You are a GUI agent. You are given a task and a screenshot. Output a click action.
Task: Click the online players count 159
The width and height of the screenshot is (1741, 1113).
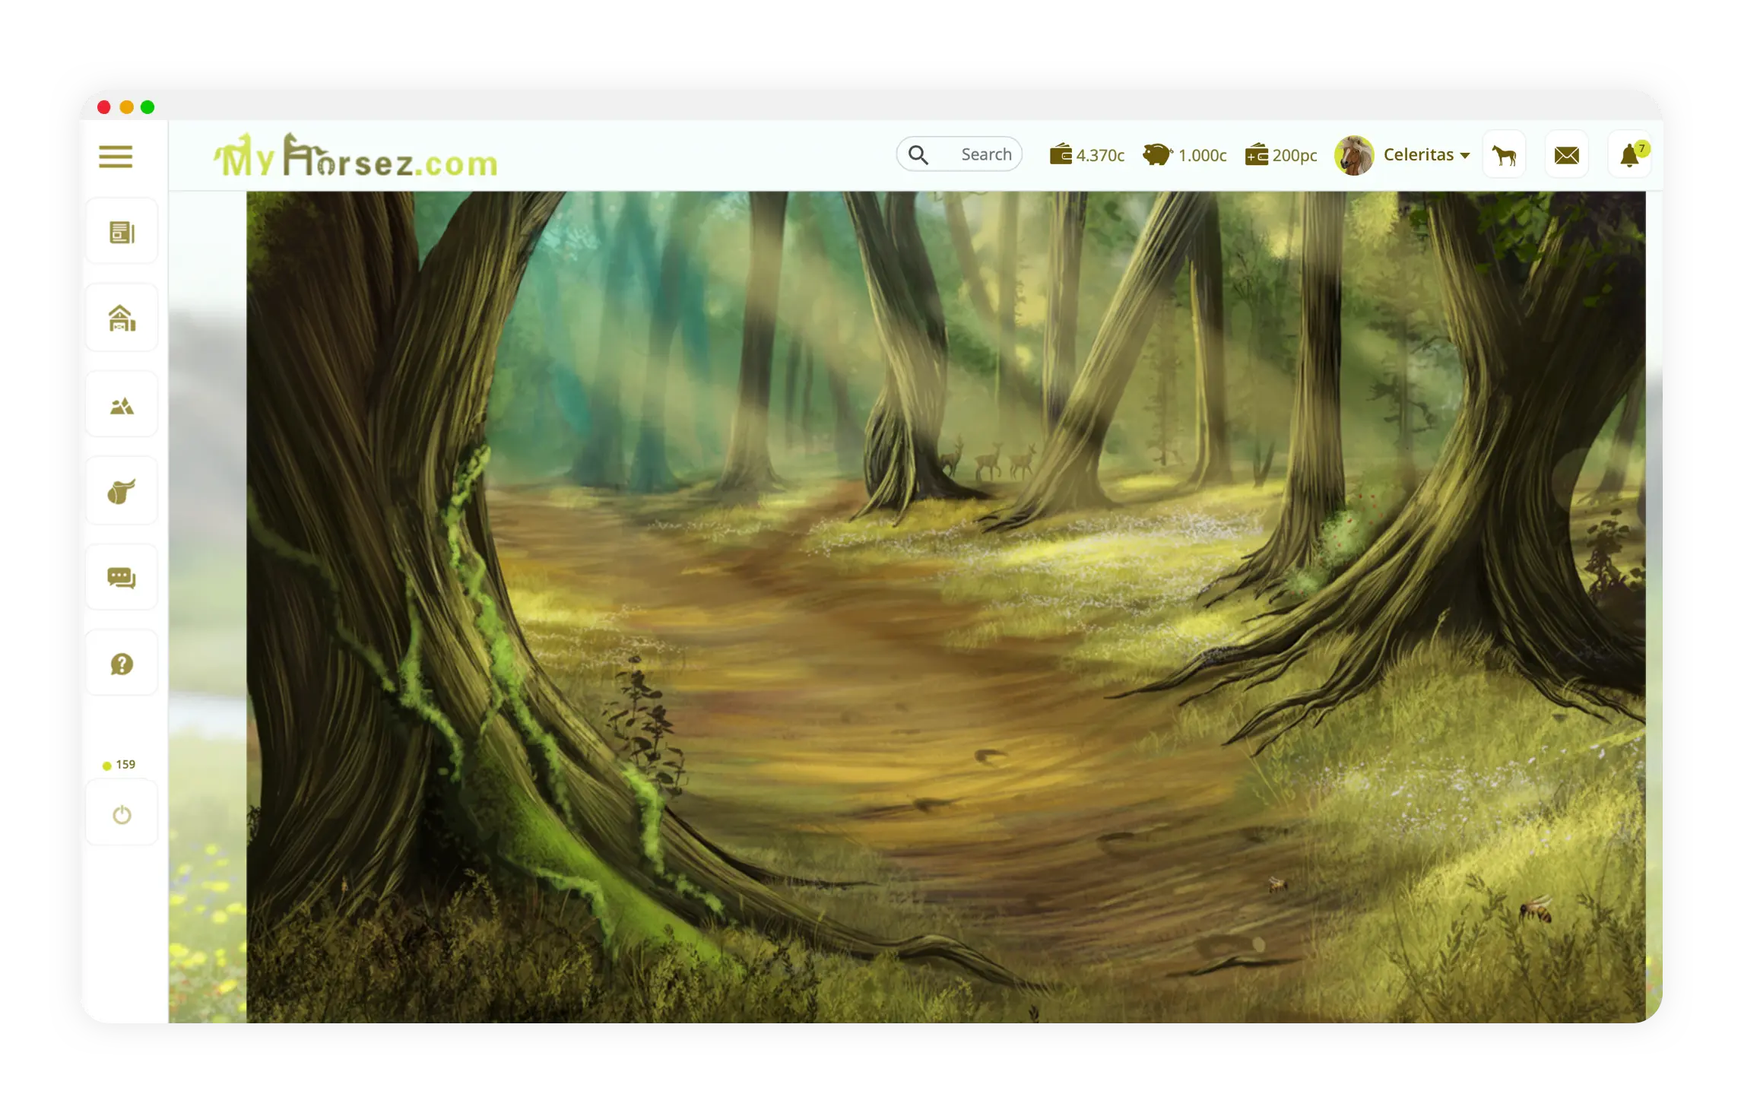click(x=119, y=764)
